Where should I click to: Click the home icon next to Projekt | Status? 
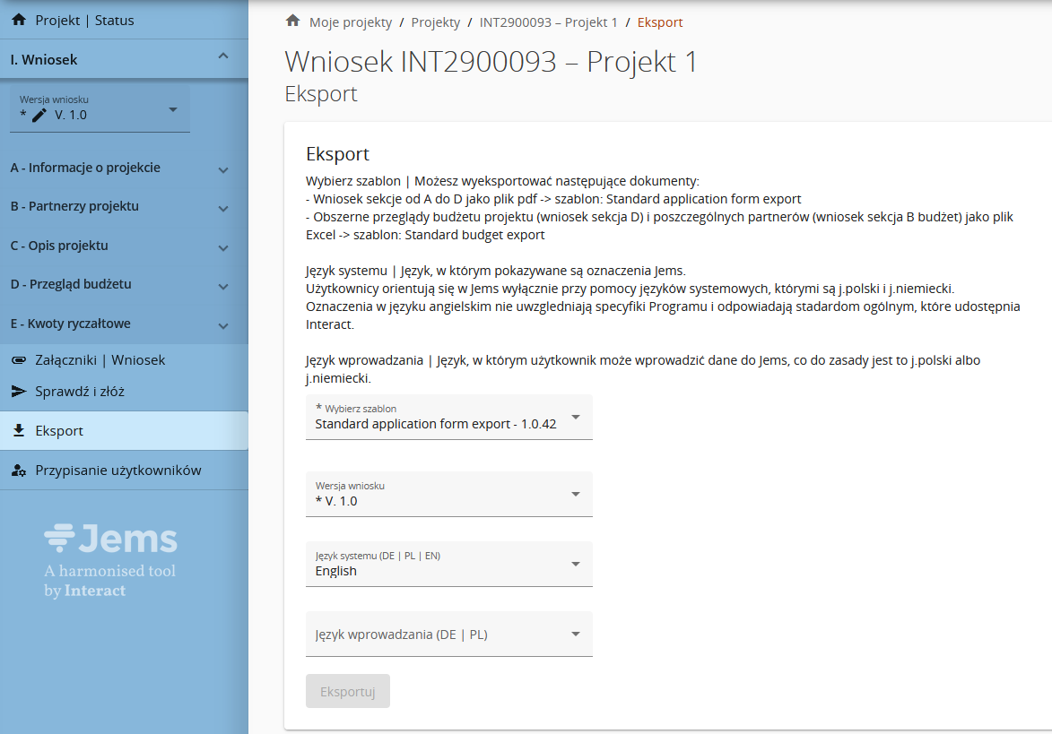tap(18, 20)
